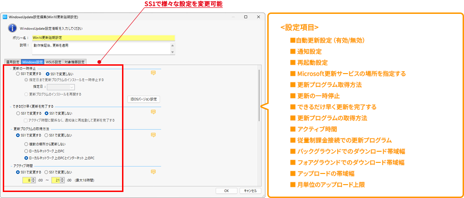This screenshot has width=464, height=198.
Task: Click the settings panel vertical scrollbar
Action: coord(259,95)
